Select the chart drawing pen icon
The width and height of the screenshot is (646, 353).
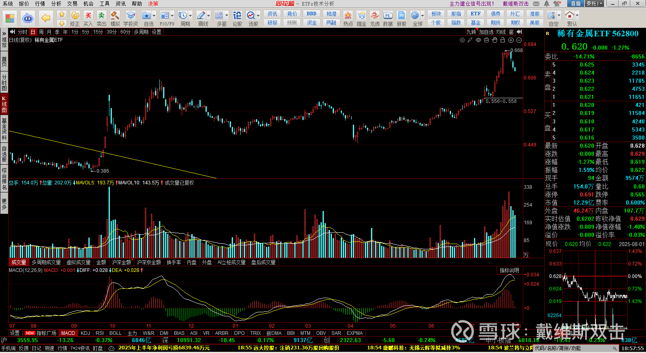click(470, 40)
